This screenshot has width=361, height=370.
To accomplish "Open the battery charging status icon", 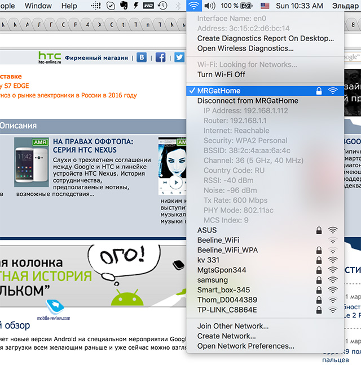I will (246, 6).
